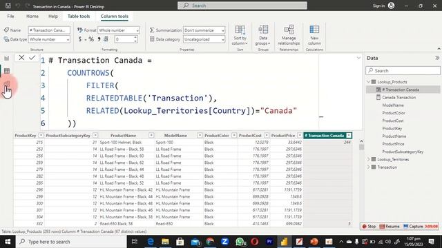Toggle thousands separator comma icon

(x=99, y=39)
